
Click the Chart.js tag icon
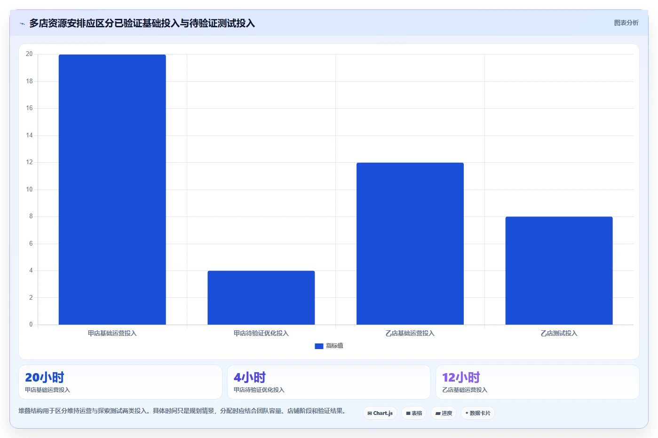(370, 414)
